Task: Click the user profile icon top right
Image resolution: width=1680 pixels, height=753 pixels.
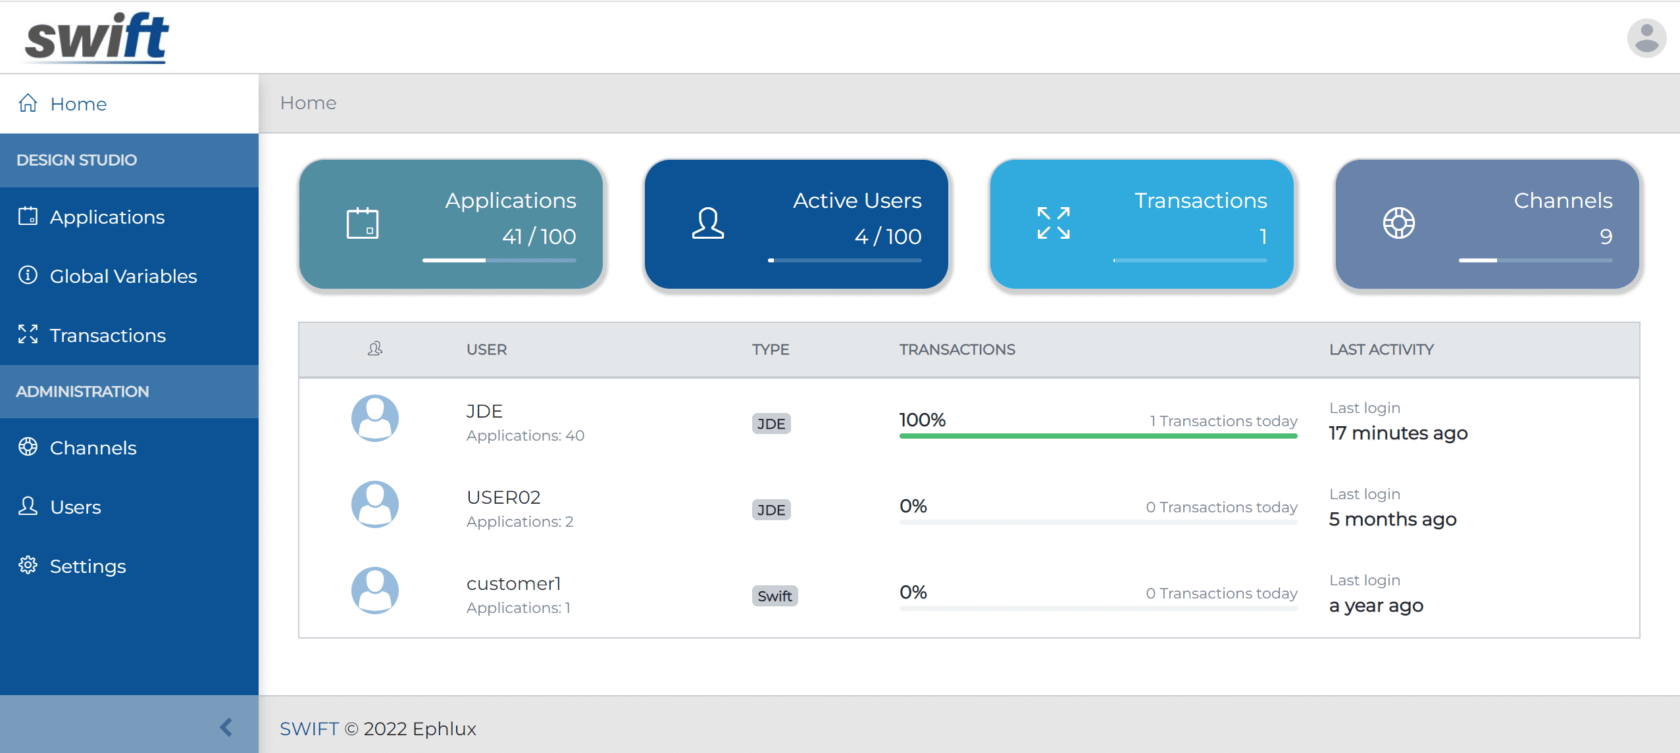Action: [x=1644, y=36]
